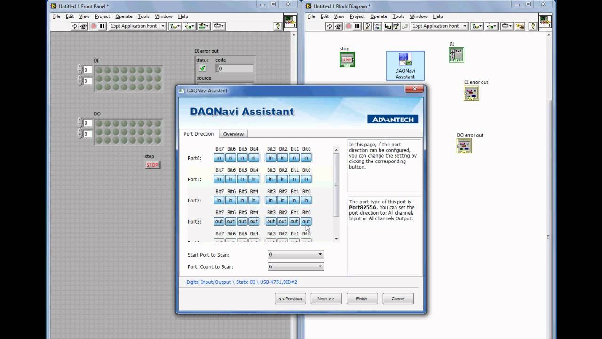Image resolution: width=602 pixels, height=339 pixels.
Task: Open Reorder dropdown in Block Diagram toolbar
Action: 507,26
